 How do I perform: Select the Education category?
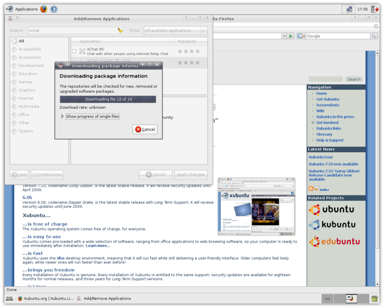[x=27, y=74]
